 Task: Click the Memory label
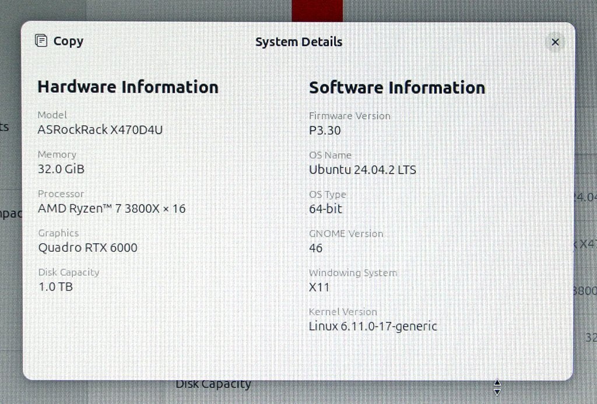57,154
